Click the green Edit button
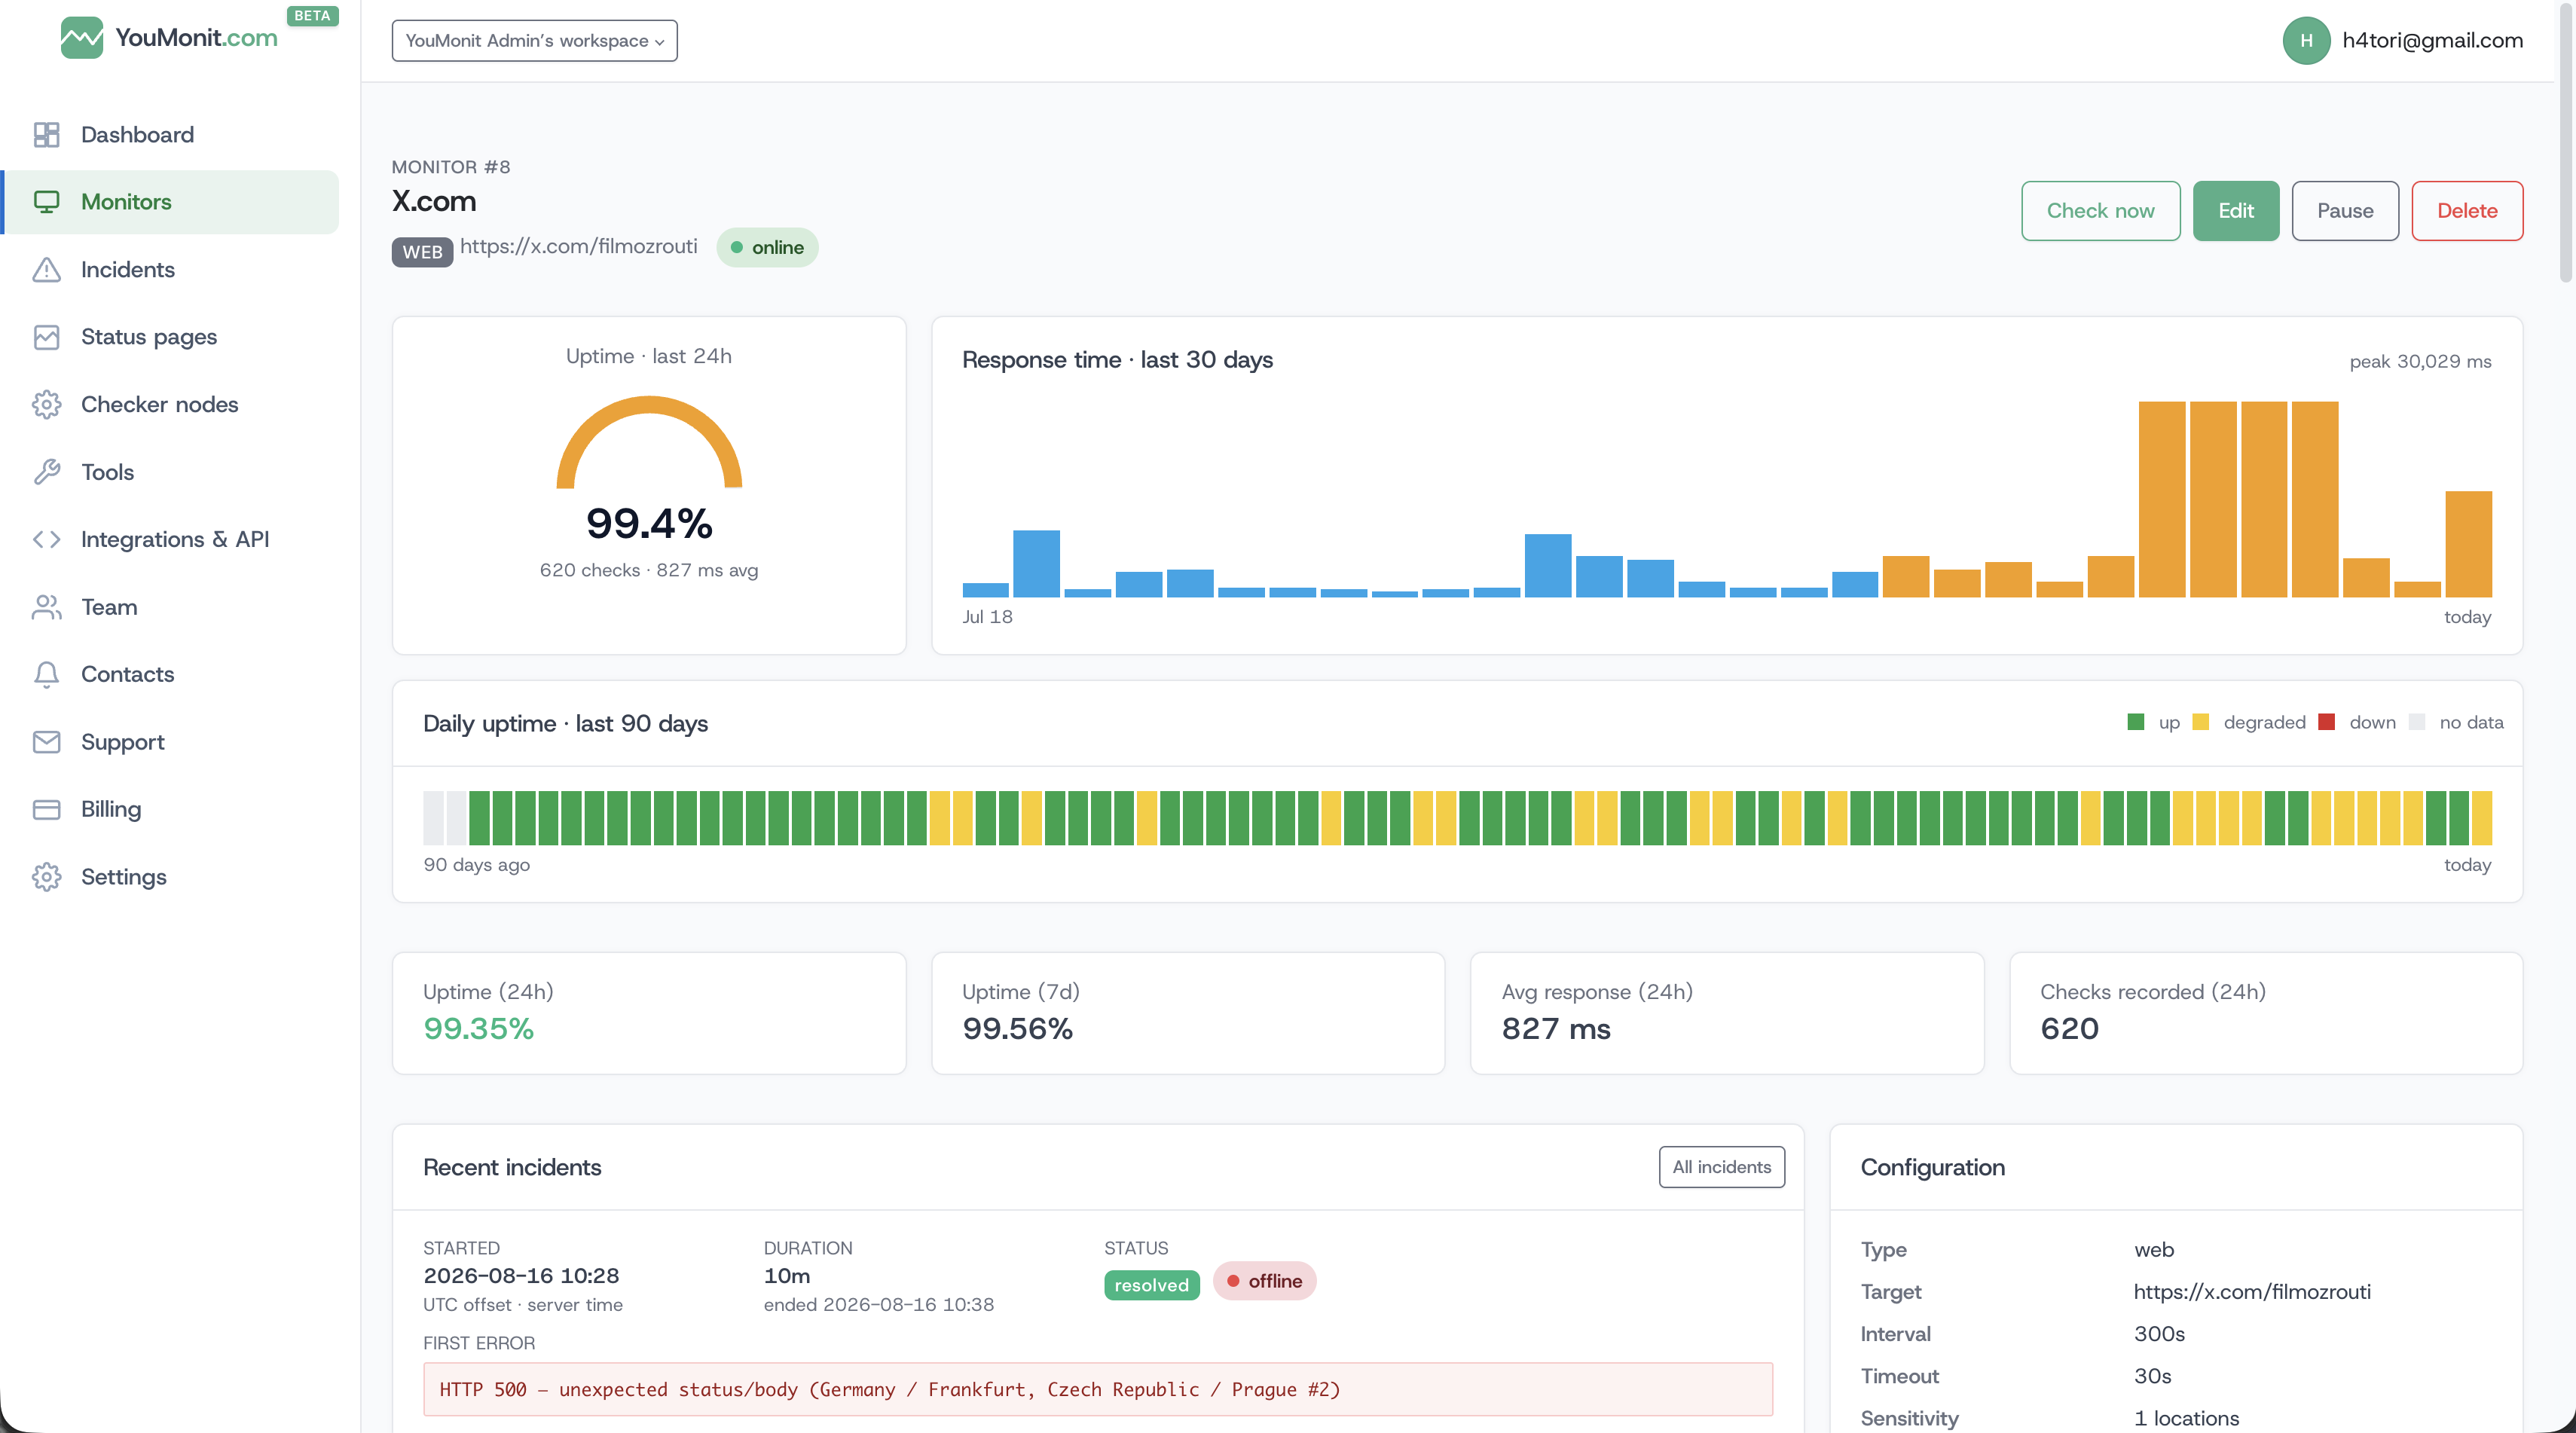Screen dimensions: 2576x1433 (2235, 210)
